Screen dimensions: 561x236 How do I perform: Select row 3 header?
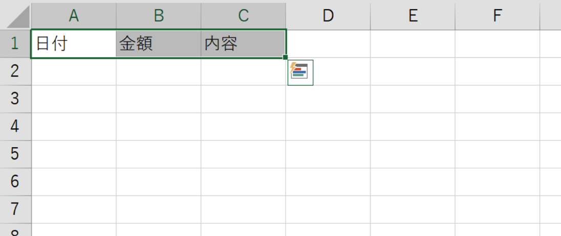tap(15, 99)
